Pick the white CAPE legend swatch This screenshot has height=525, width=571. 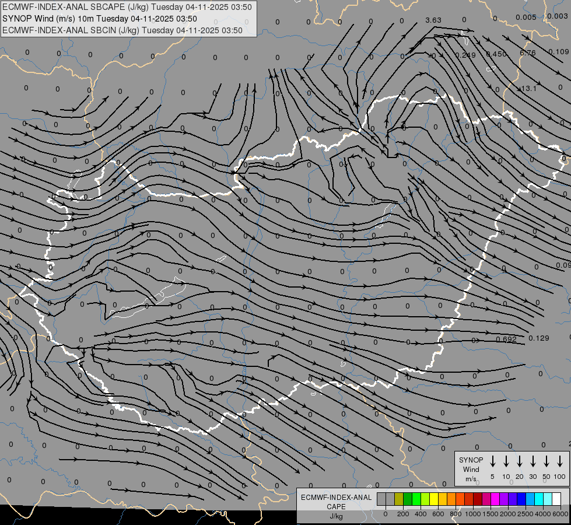pyautogui.click(x=556, y=499)
